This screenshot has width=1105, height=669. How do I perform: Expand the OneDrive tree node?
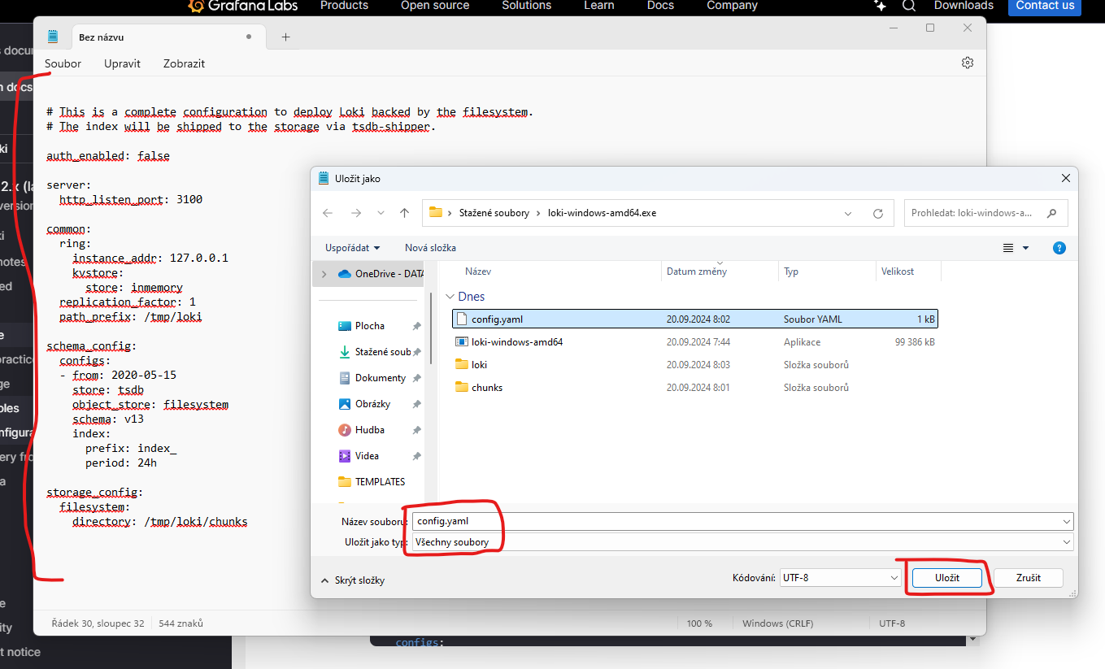(324, 274)
